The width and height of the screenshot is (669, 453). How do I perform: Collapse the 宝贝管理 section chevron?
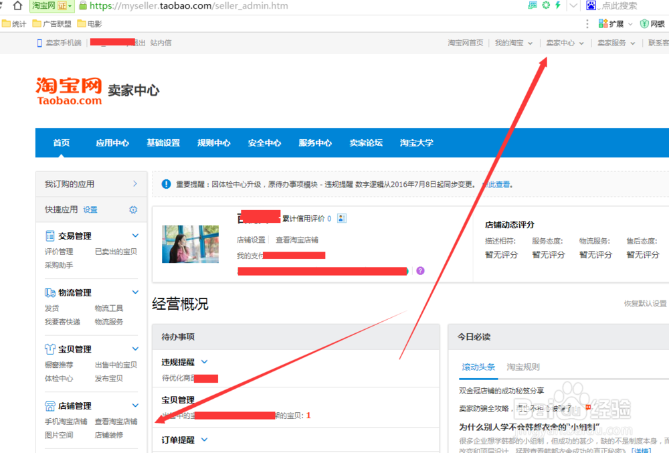click(135, 349)
